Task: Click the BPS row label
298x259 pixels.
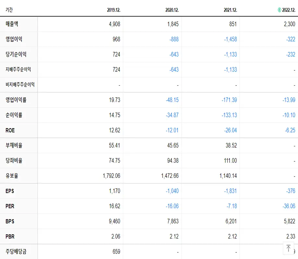Action: [10, 221]
